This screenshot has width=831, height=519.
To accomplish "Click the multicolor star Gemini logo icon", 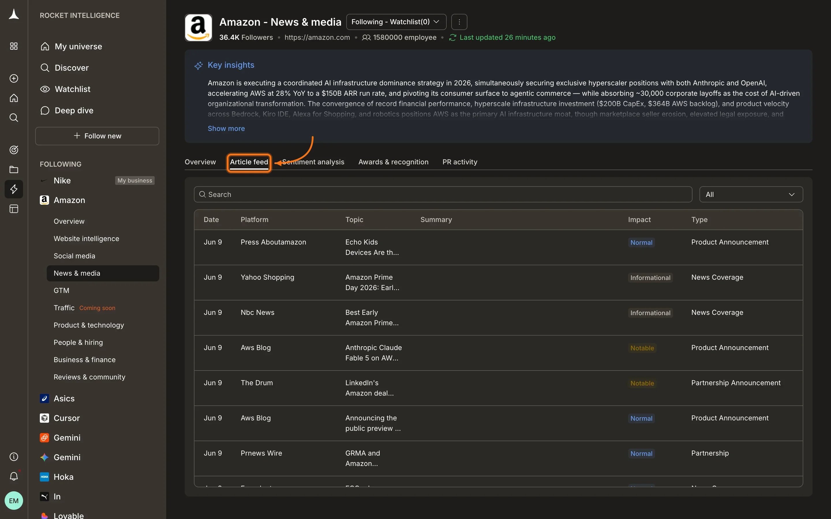I will pyautogui.click(x=44, y=457).
